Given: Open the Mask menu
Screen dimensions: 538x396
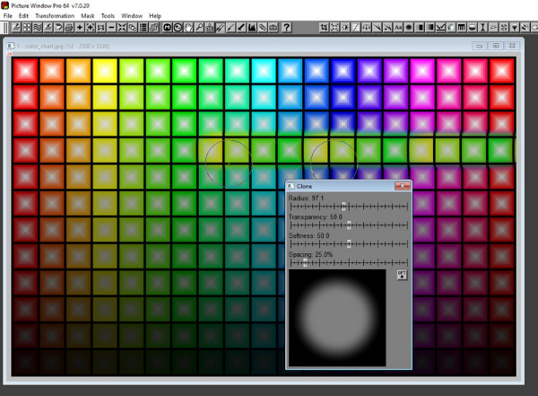Looking at the screenshot, I should tap(88, 16).
